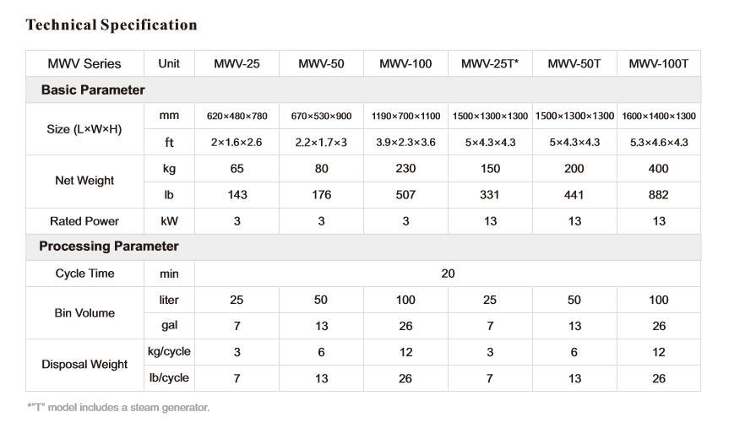This screenshot has height=439, width=729.
Task: Select the Size (L×W×H) row label
Action: tap(84, 129)
